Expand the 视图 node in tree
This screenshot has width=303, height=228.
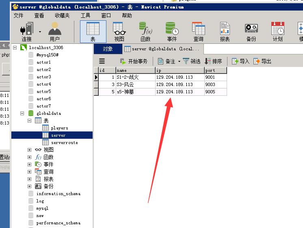click(x=29, y=150)
